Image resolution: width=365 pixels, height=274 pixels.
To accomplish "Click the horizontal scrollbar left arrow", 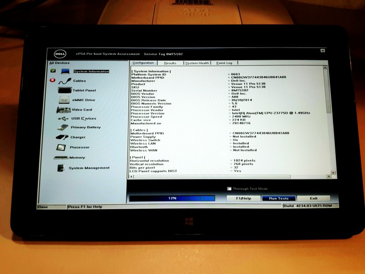I will pos(131,177).
